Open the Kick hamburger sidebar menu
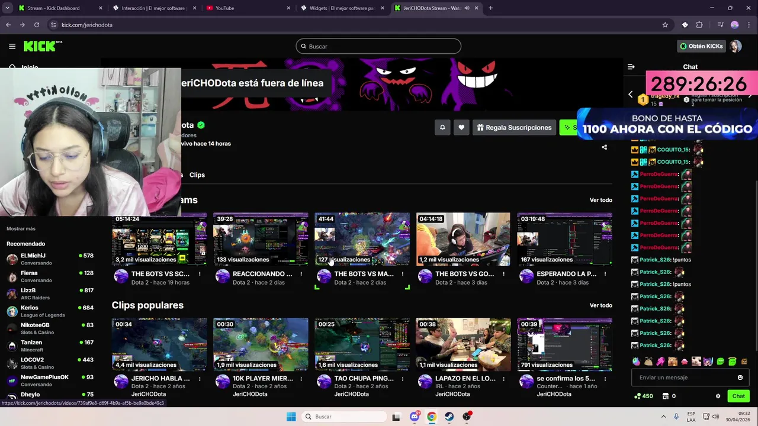Screen dimensions: 758x426 click(12, 46)
